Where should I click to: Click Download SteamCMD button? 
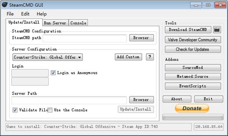(188, 29)
